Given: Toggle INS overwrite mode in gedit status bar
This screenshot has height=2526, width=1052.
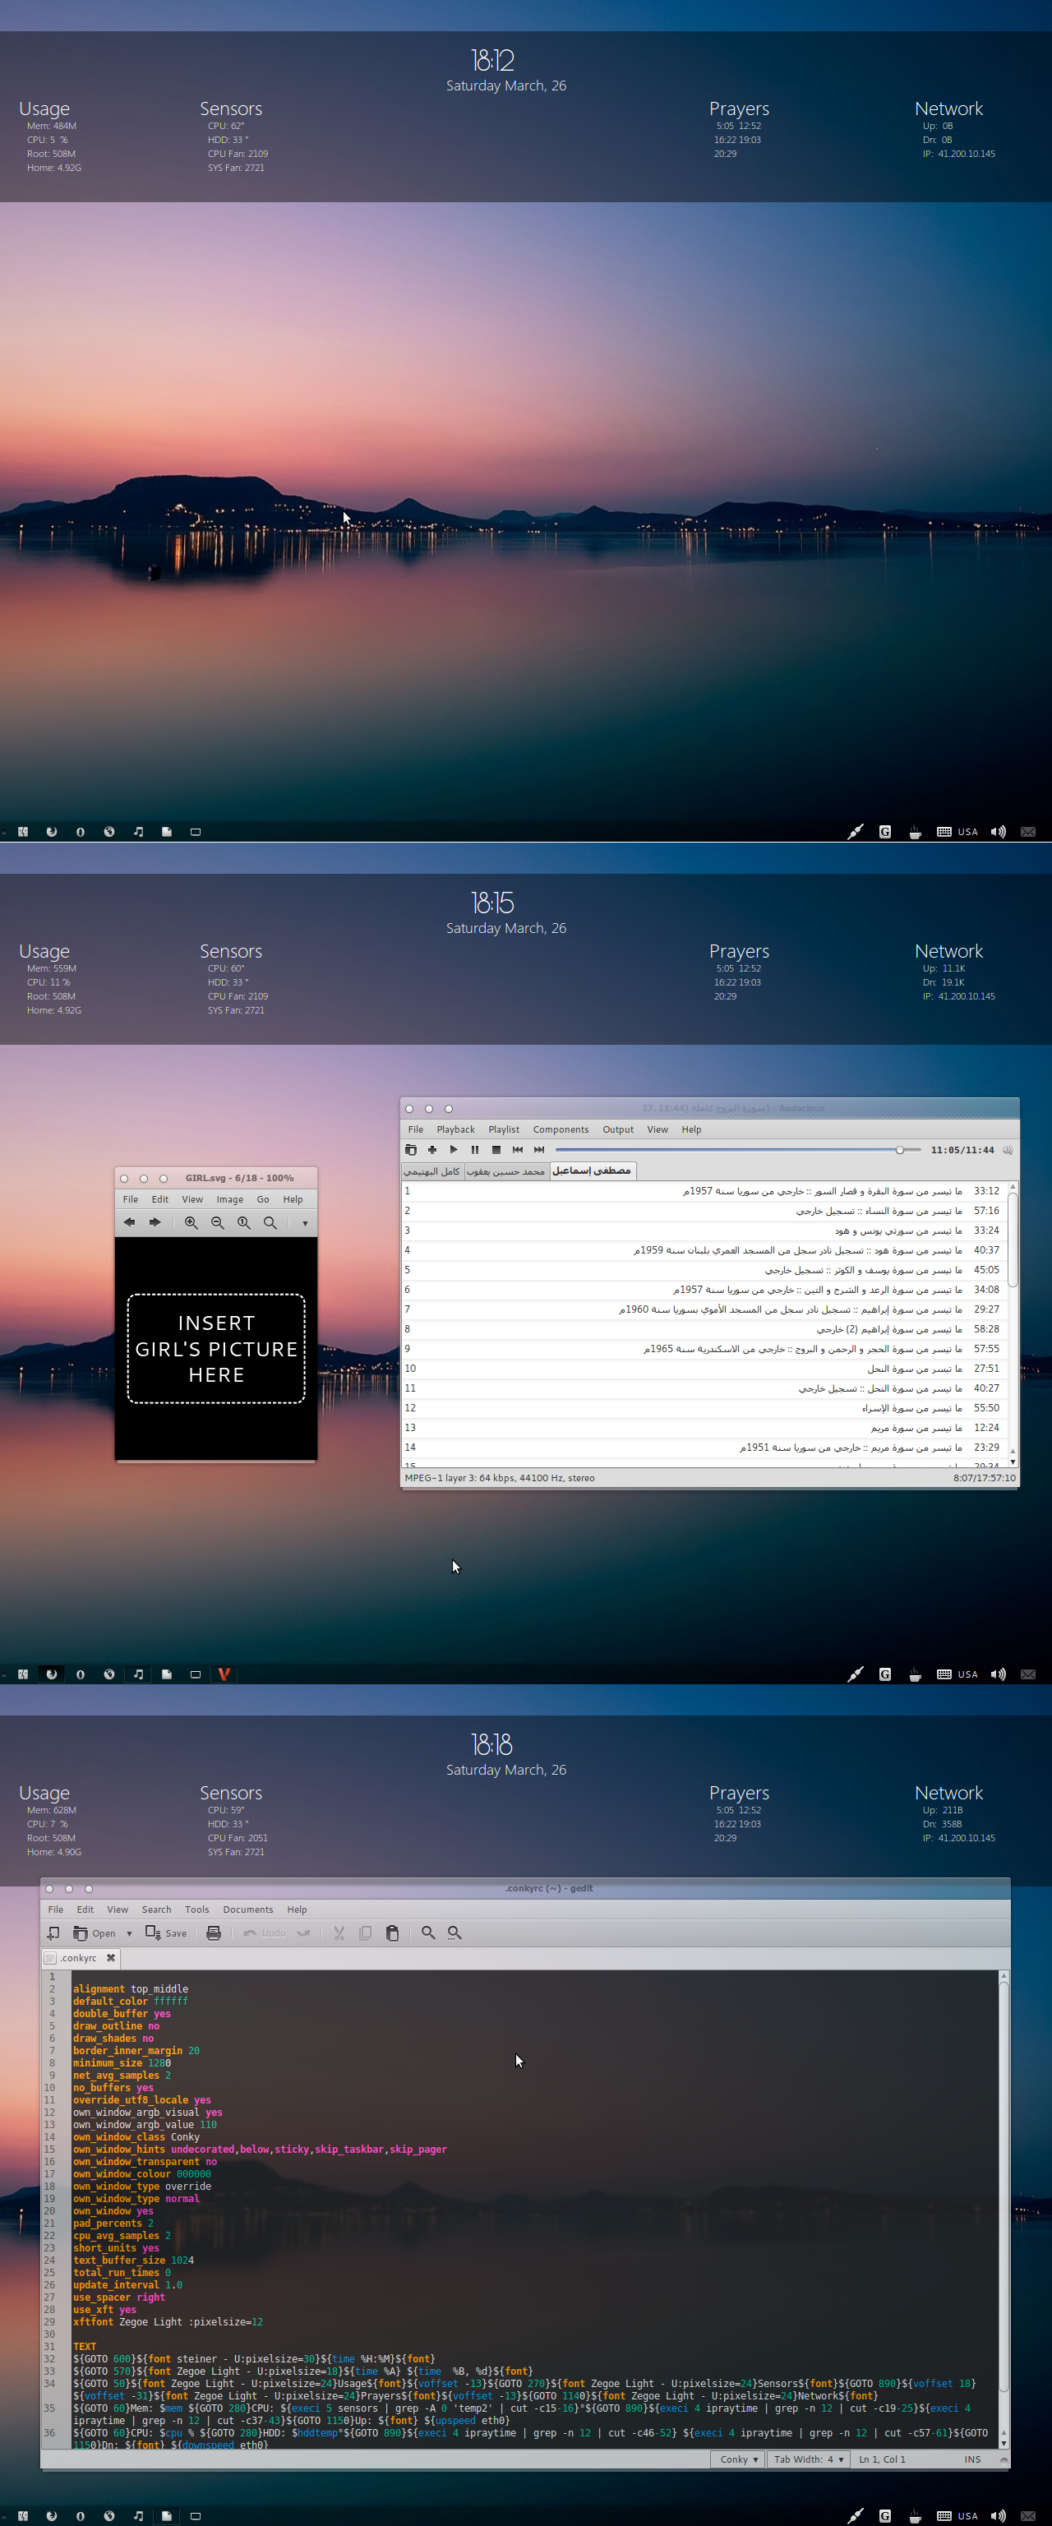Looking at the screenshot, I should point(971,2459).
